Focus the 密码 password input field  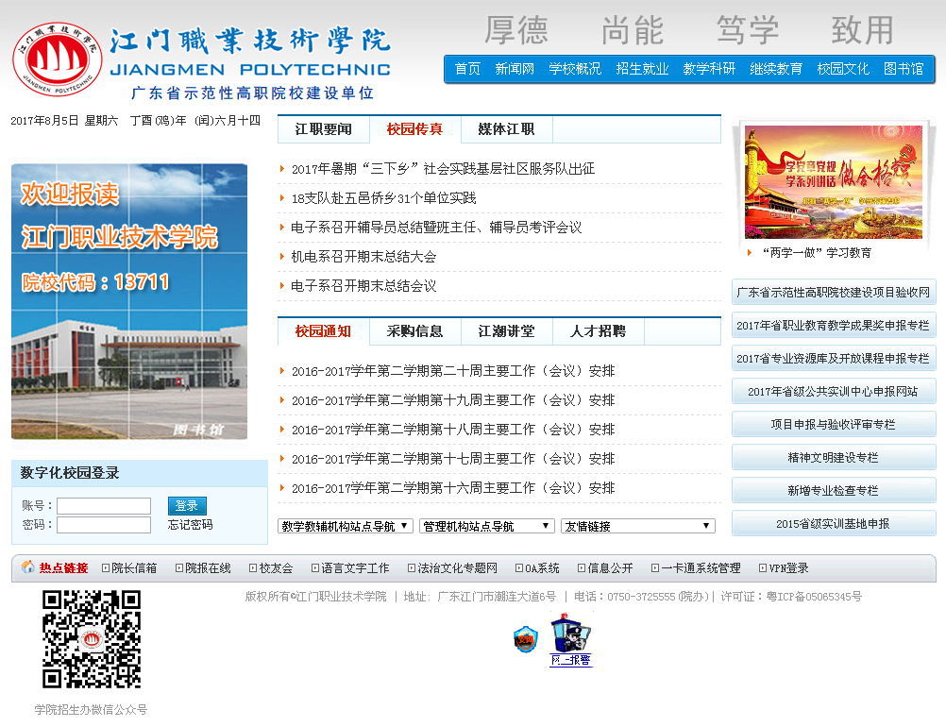(x=104, y=525)
